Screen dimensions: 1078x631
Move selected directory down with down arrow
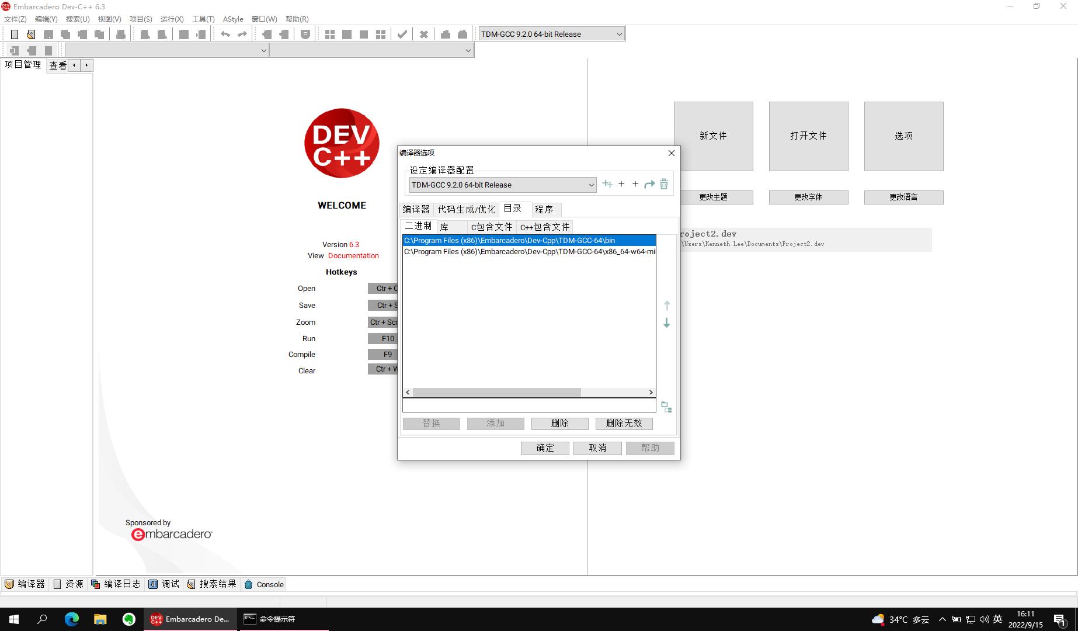point(667,323)
